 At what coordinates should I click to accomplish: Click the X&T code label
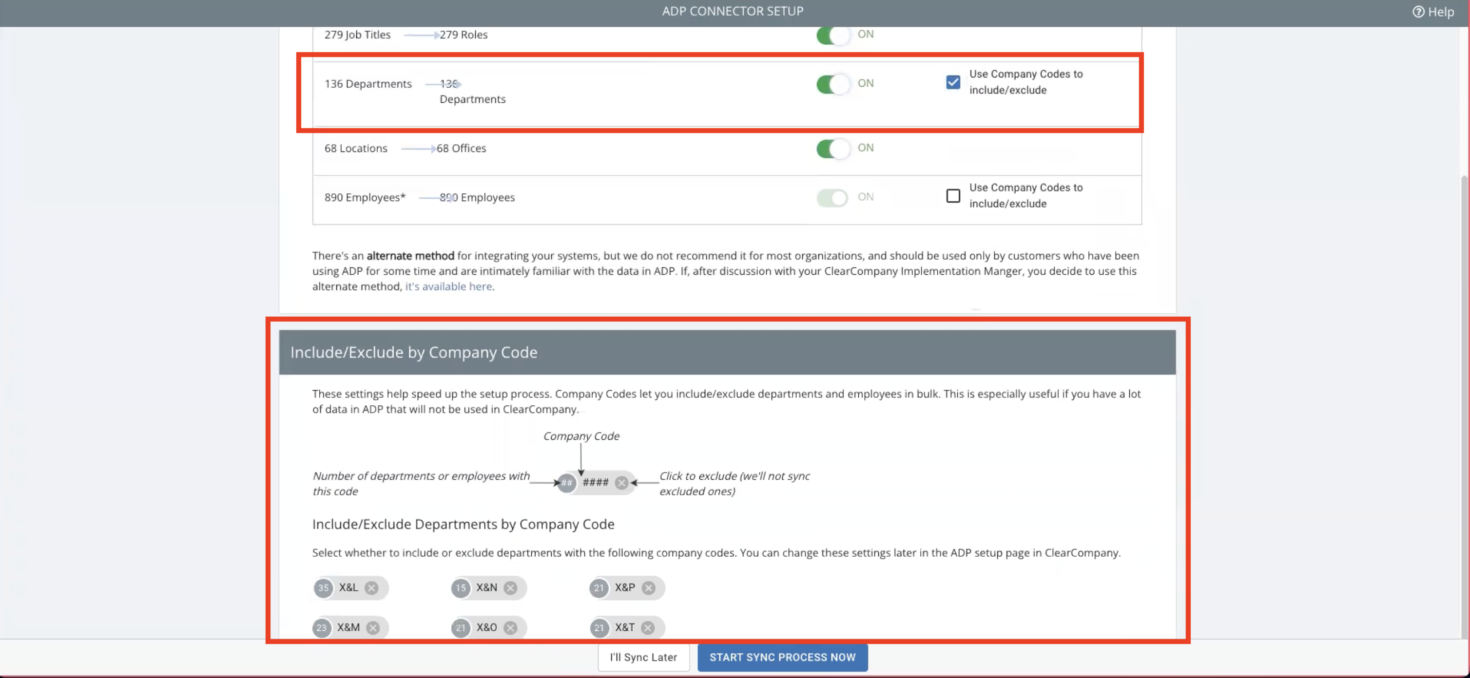(624, 627)
